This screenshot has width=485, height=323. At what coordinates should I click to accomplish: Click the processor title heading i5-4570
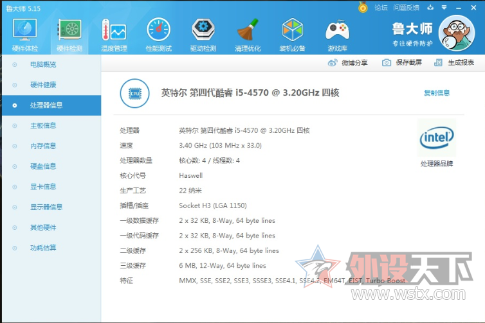[250, 92]
